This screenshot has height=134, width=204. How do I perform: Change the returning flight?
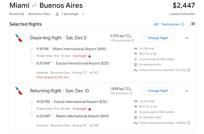click(x=158, y=91)
